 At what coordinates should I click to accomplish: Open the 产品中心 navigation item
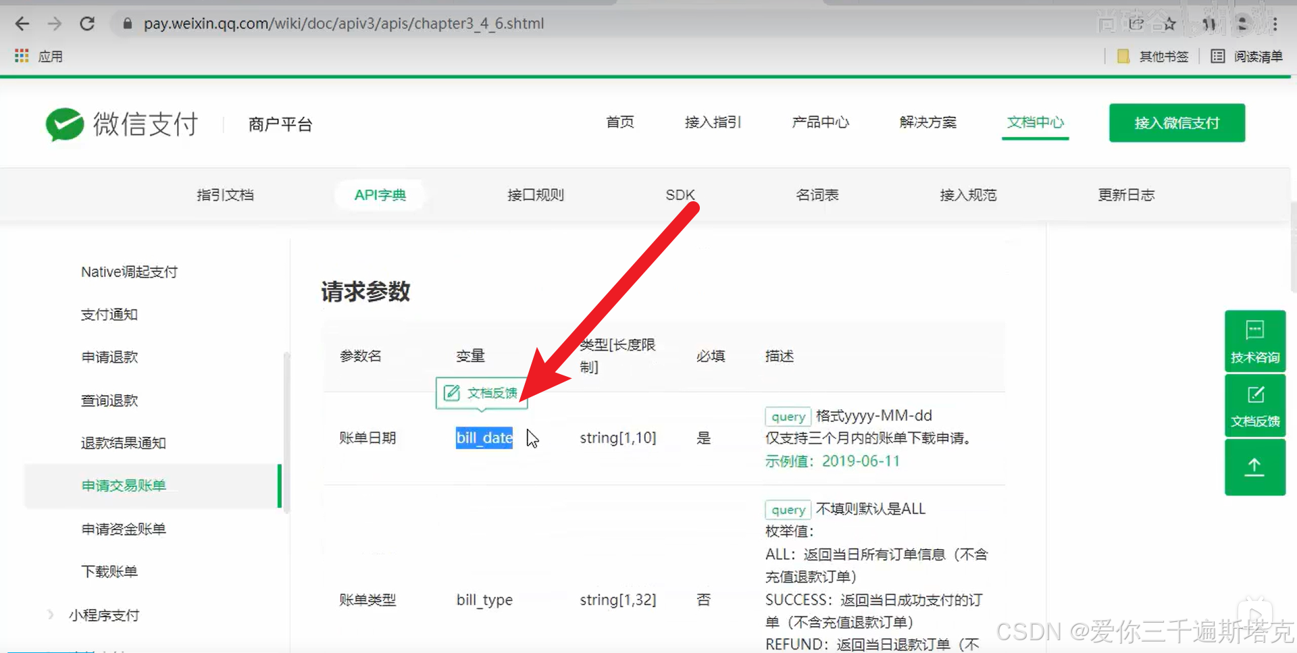point(820,122)
